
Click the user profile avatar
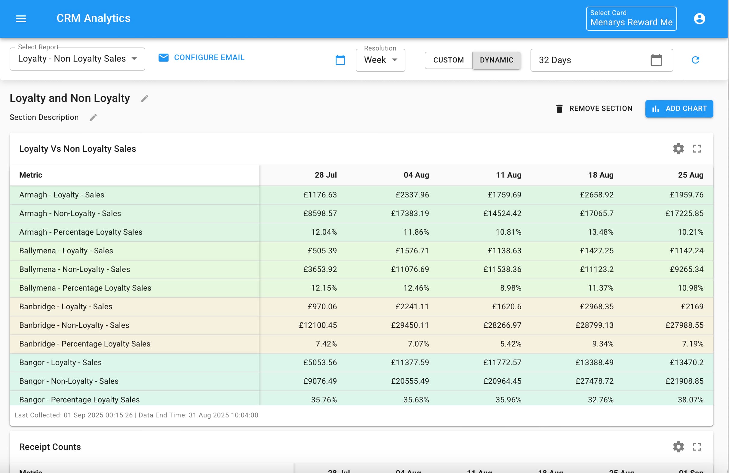[x=699, y=19]
